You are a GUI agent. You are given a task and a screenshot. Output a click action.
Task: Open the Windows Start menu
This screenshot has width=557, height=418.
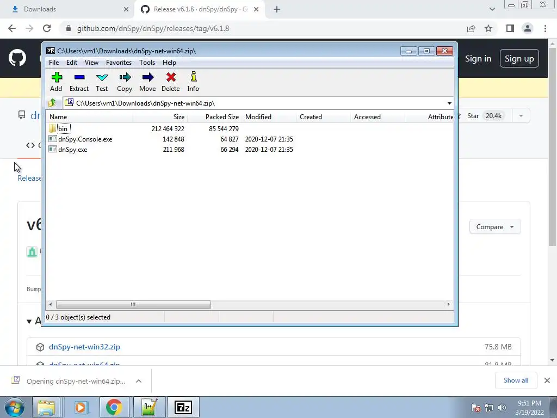15,407
